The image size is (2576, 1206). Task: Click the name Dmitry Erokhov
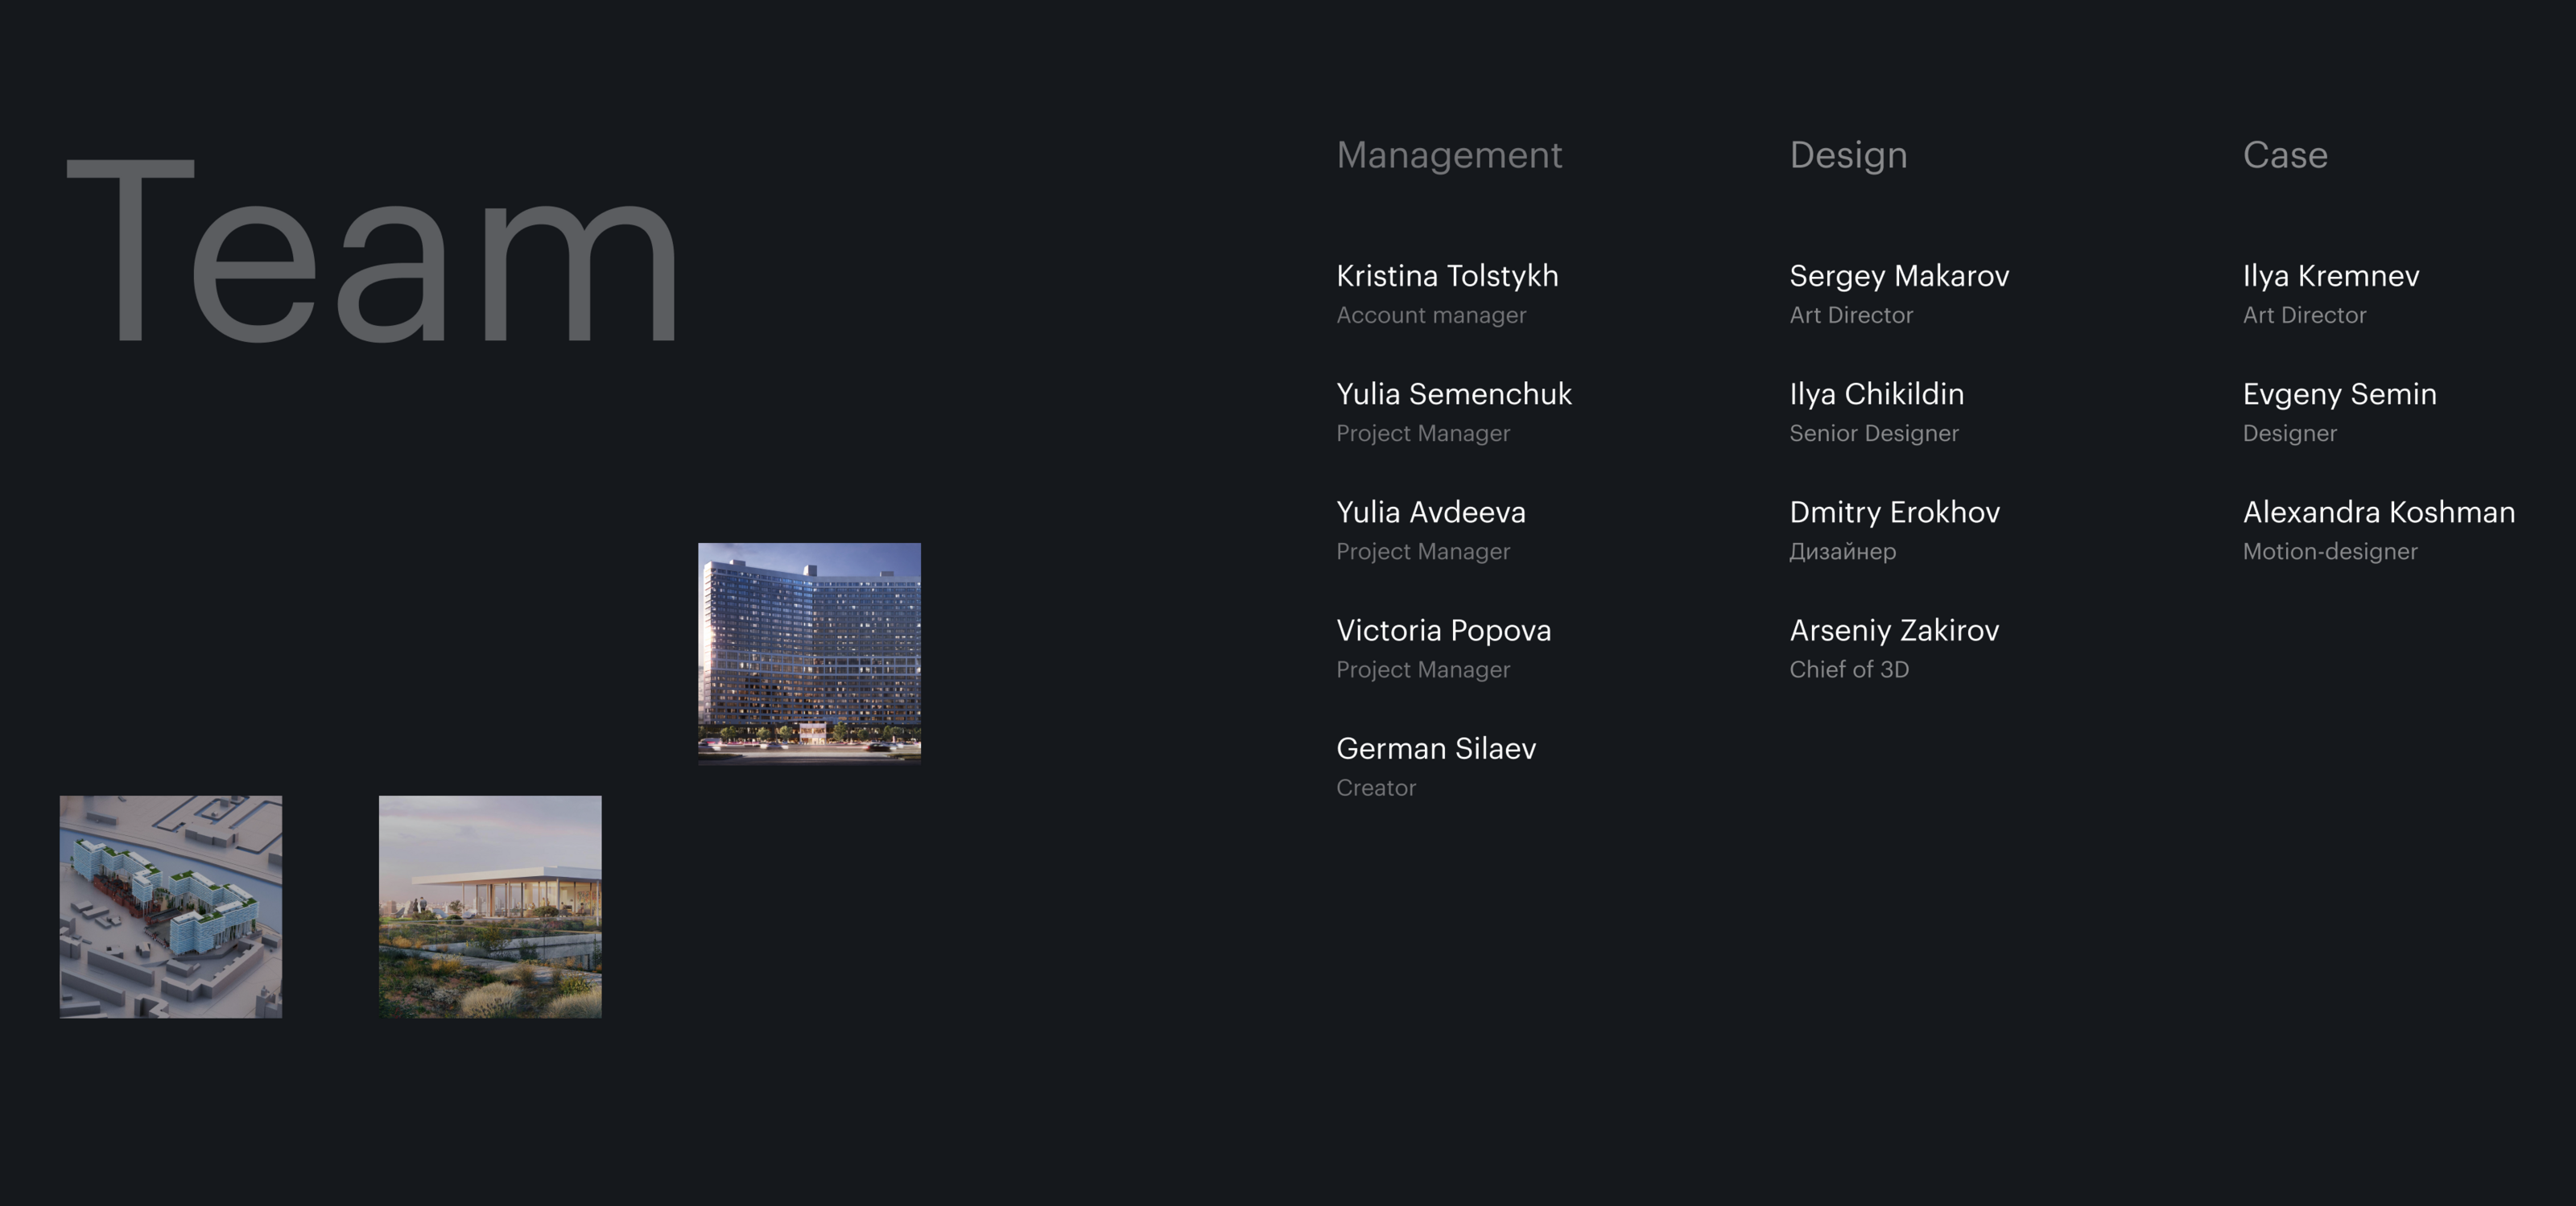click(x=1894, y=512)
